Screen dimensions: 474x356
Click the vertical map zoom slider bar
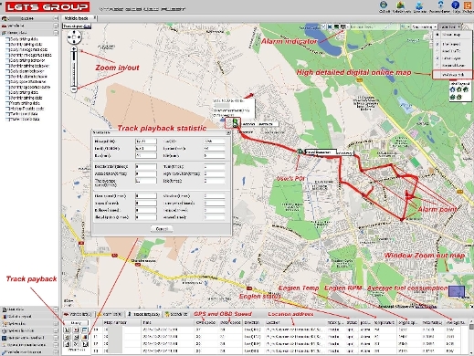tap(74, 68)
